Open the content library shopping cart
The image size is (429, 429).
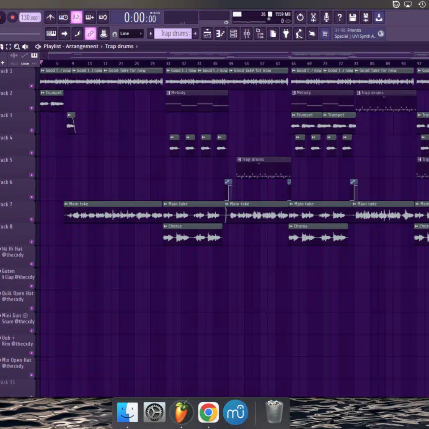(325, 34)
